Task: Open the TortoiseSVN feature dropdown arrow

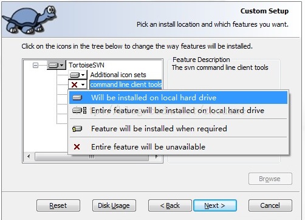Action: coord(62,65)
